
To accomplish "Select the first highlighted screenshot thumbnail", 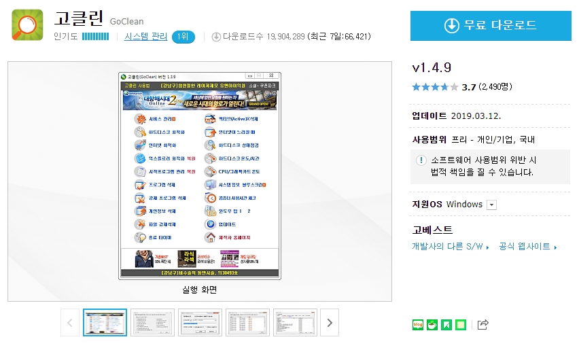I will point(105,323).
